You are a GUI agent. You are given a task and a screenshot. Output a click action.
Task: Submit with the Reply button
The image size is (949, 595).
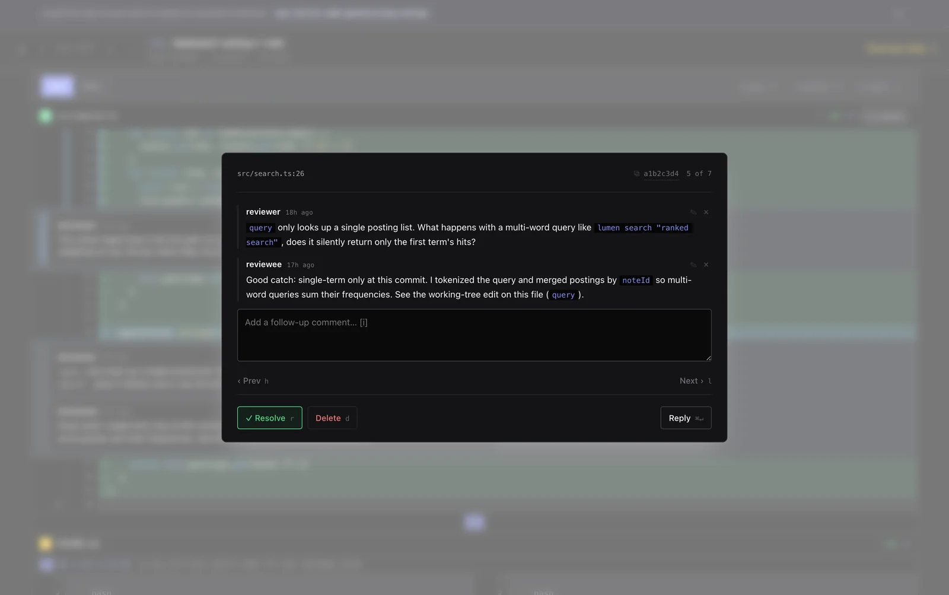pos(686,418)
